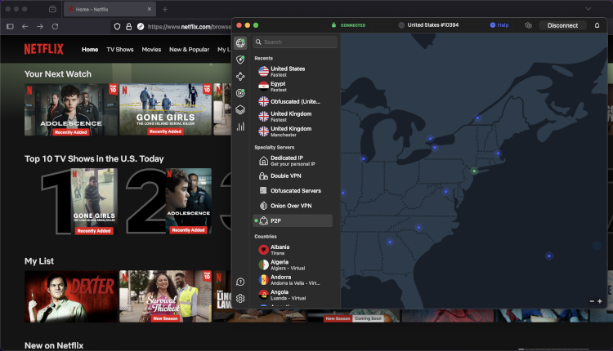Open Gone Girls thumbnail in Your Next Watch
Viewport: 613px width, 351px height.
coord(165,109)
